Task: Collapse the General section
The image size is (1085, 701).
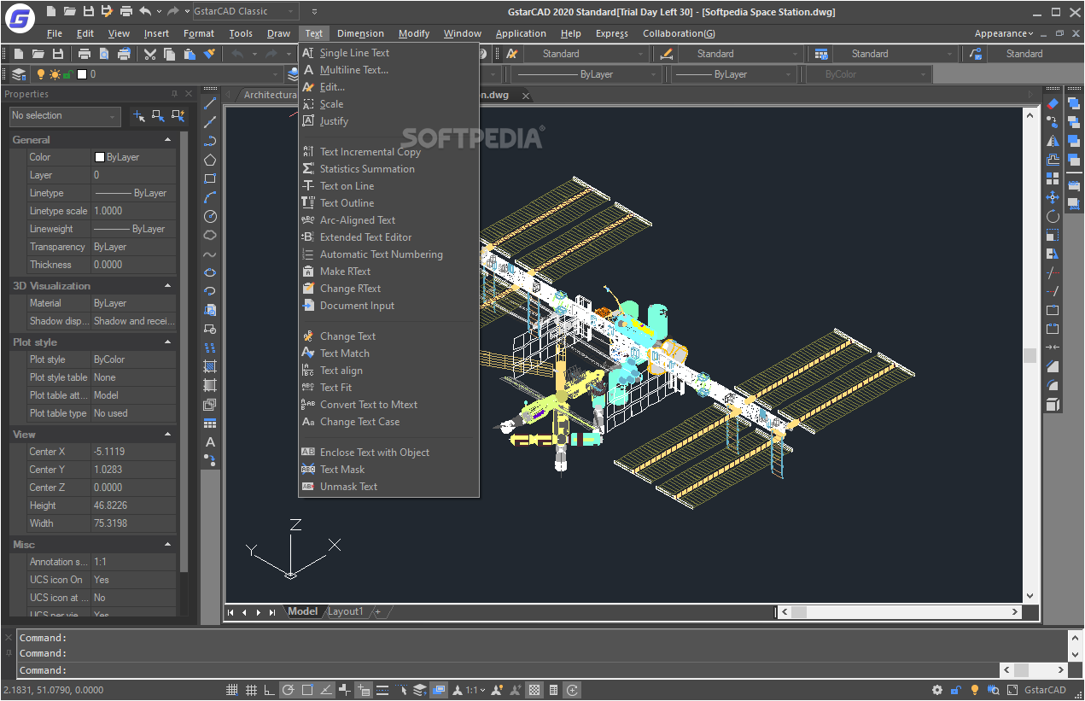Action: (167, 139)
